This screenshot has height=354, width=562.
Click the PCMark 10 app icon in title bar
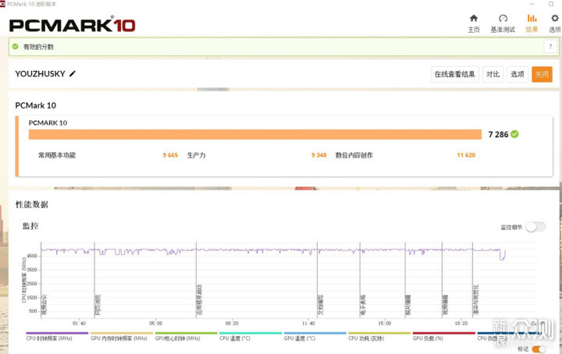(2, 4)
